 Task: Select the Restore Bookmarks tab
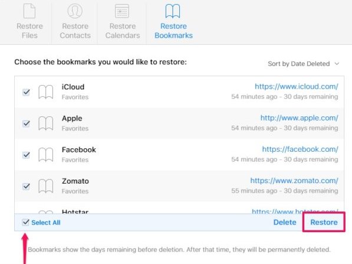tap(173, 22)
